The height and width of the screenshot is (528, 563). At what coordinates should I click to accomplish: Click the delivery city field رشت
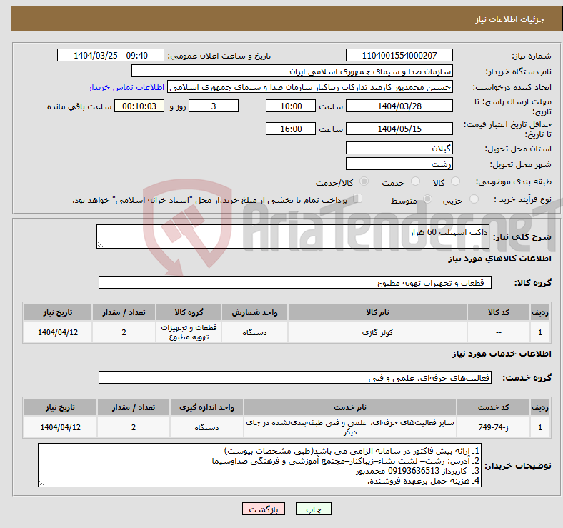pos(399,164)
